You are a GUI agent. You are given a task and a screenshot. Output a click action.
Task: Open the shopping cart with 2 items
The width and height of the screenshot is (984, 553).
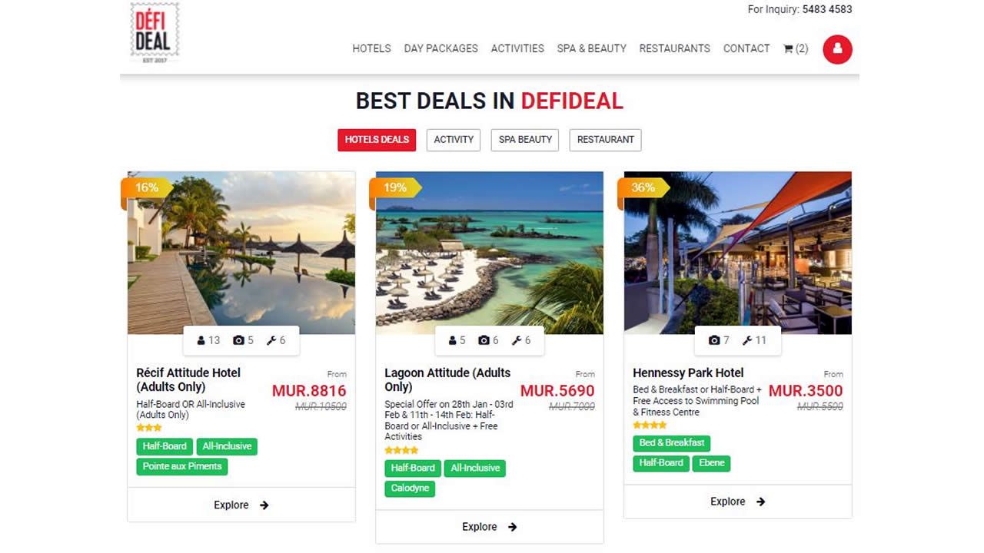[x=796, y=48]
